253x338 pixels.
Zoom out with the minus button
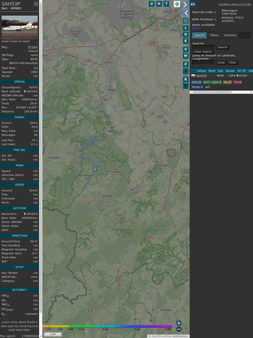179,329
